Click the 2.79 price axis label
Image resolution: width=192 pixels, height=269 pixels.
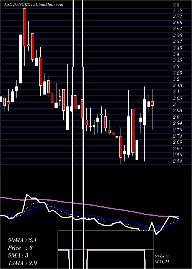(x=177, y=130)
